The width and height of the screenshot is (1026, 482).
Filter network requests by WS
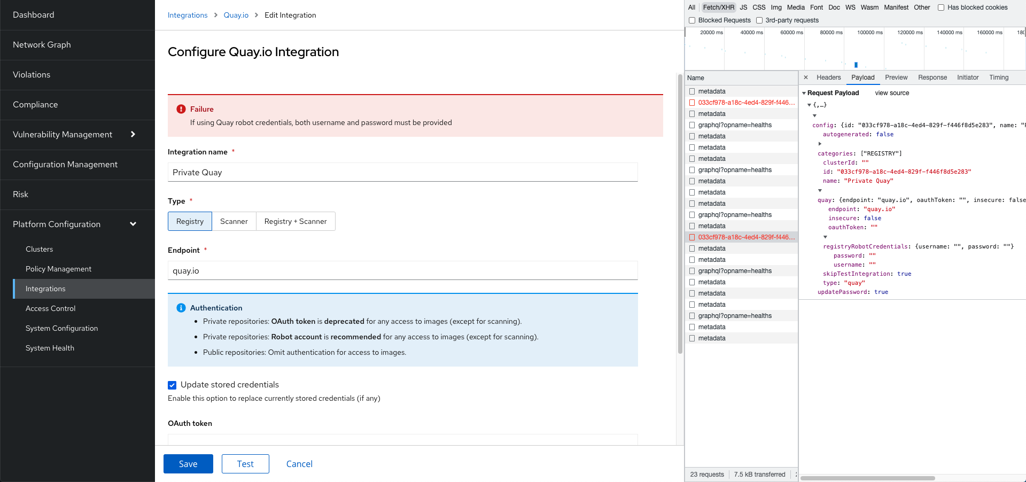(x=850, y=7)
